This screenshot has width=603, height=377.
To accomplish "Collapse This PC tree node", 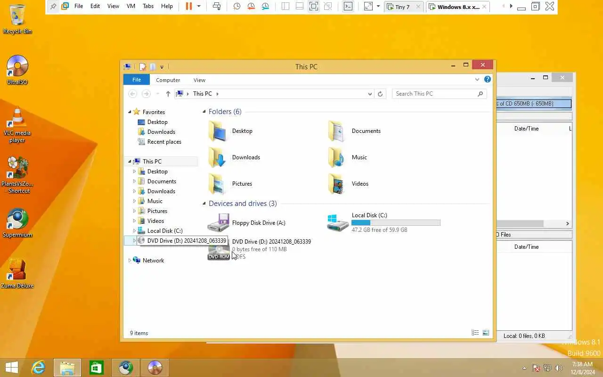I will coord(130,162).
